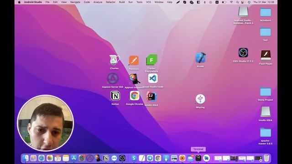Click Wi-Fi status in menu bar
Viewport: 292px width, 164px height.
[x=231, y=2]
